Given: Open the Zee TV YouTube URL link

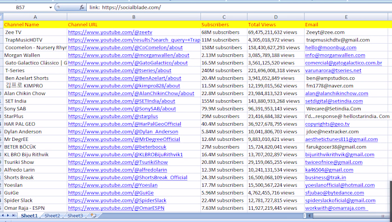Looking at the screenshot, I should [x=110, y=32].
